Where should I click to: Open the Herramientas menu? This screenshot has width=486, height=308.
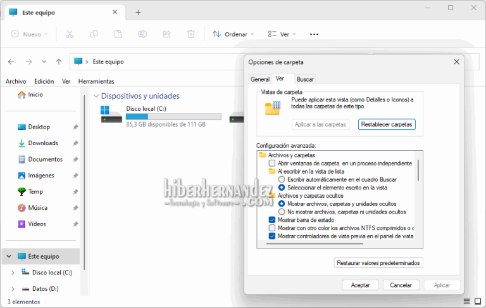(x=96, y=81)
